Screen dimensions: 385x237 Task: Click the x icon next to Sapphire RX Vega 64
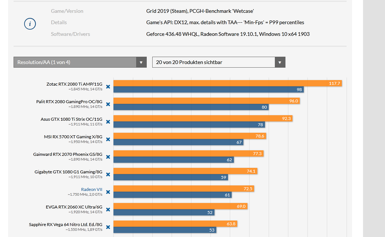click(x=108, y=227)
